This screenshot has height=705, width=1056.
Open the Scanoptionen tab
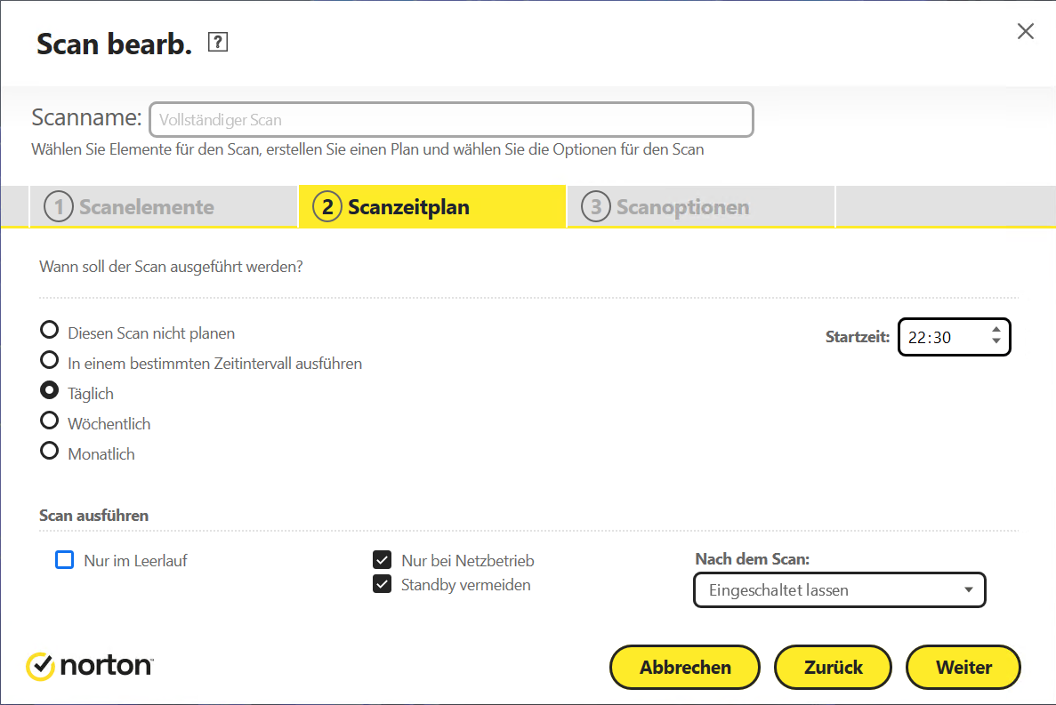pos(700,206)
